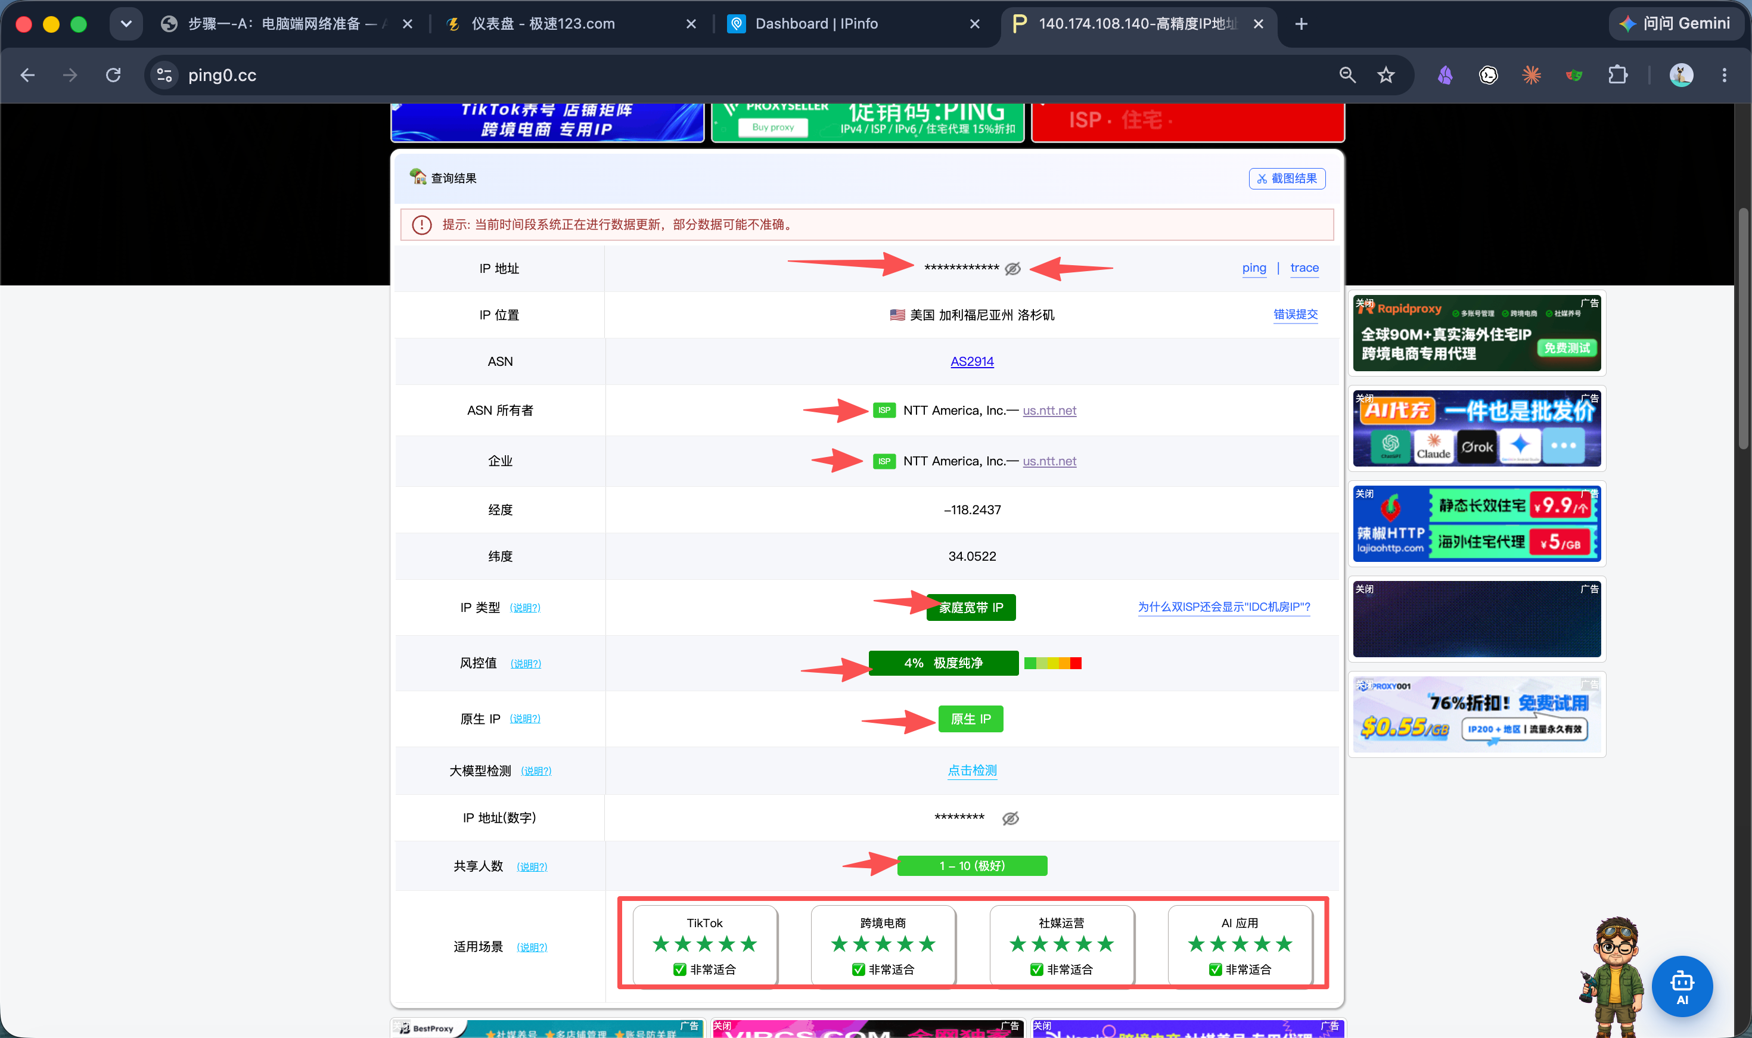Open the green mask extension icon
The image size is (1752, 1038).
pos(1574,75)
